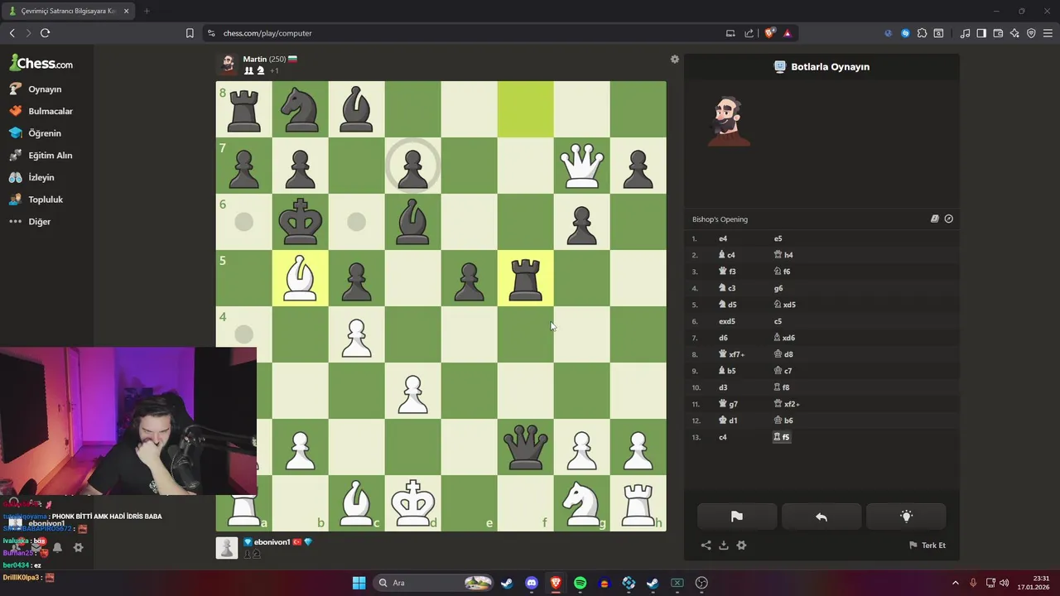The height and width of the screenshot is (596, 1060).
Task: Click the share page icon in address bar
Action: 749,33
